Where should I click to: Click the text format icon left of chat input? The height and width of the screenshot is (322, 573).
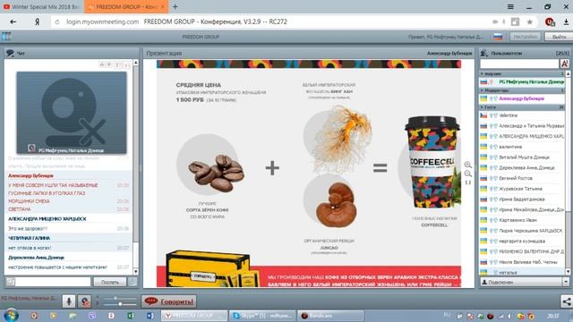pyautogui.click(x=11, y=282)
